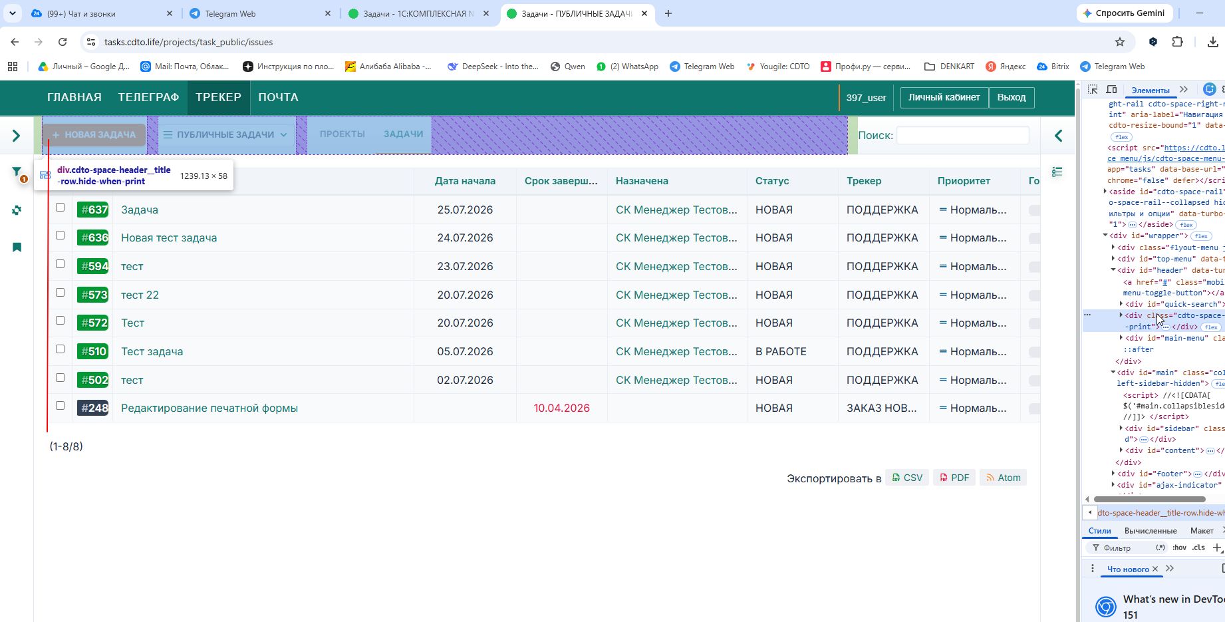Collapse the right rail with the chevron
The image size is (1225, 622).
coord(1058,136)
